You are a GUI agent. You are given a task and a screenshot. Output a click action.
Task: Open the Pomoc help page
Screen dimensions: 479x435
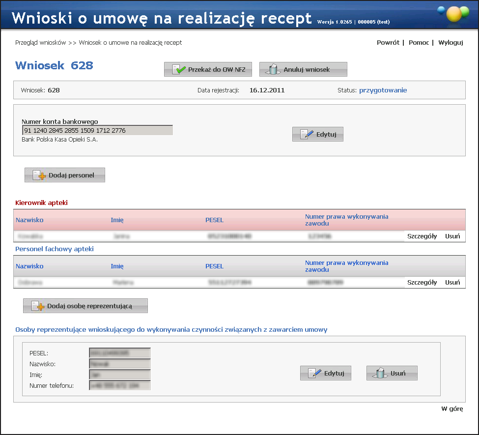[419, 43]
